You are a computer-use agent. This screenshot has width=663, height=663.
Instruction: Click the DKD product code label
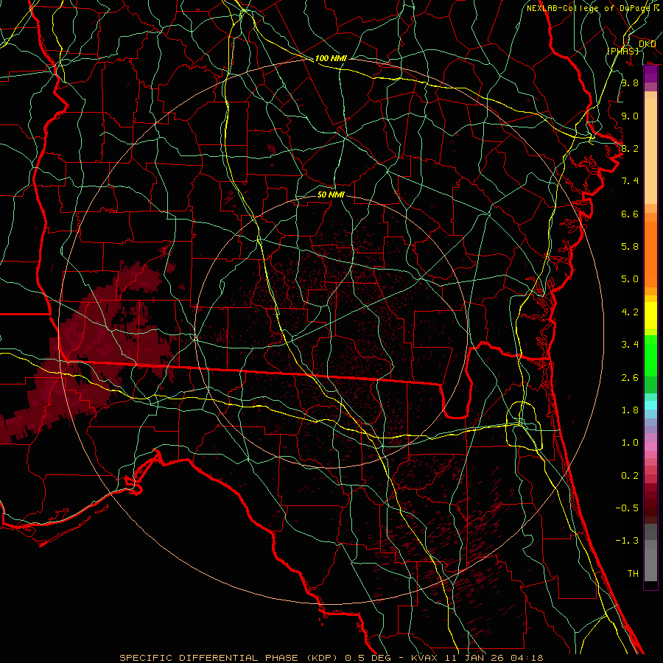648,44
